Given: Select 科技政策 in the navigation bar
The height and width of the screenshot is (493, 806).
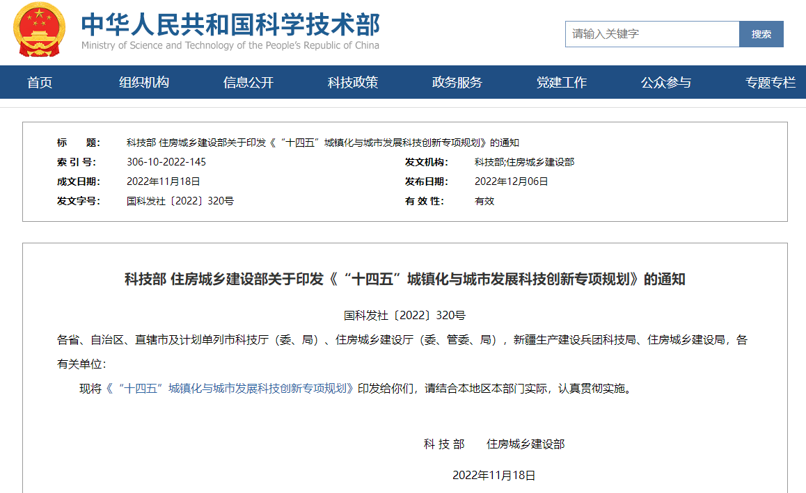Looking at the screenshot, I should coord(353,82).
